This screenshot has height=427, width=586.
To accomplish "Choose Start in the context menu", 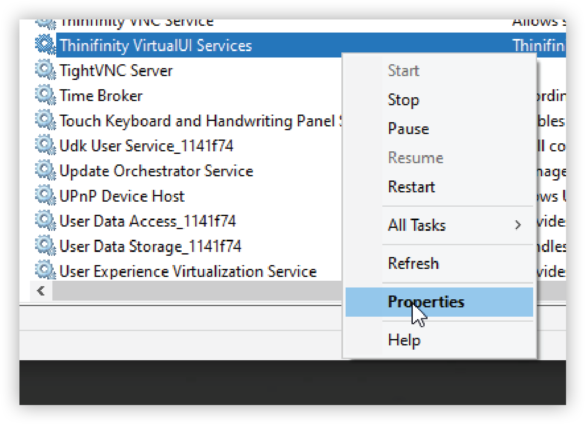I will pos(439,71).
